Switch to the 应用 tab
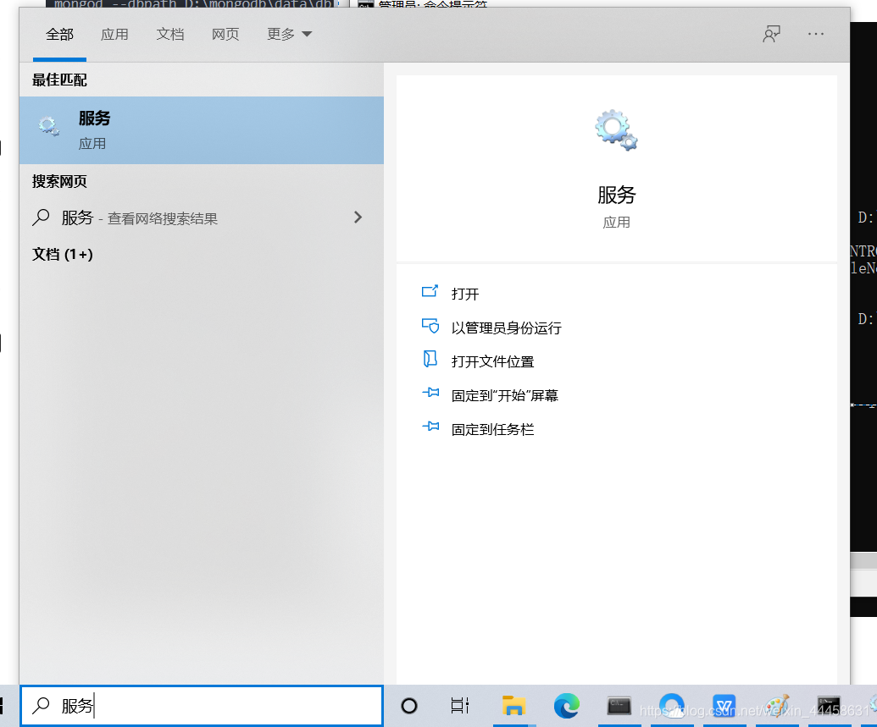This screenshot has width=877, height=727. click(x=114, y=35)
